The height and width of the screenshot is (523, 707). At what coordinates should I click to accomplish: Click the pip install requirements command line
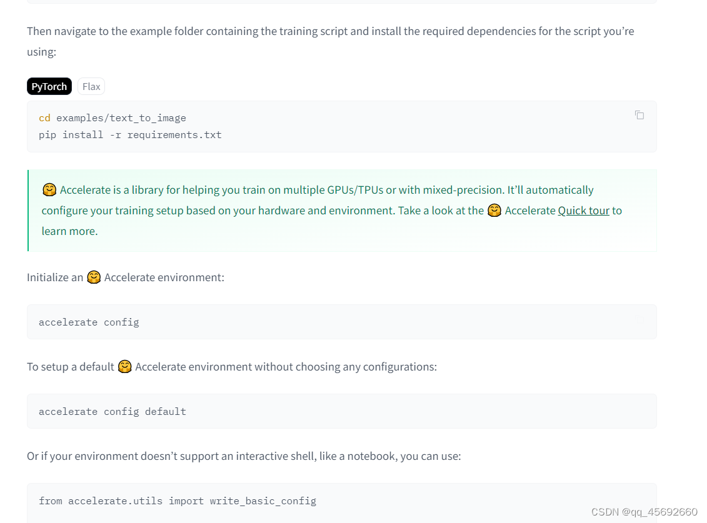pos(129,134)
